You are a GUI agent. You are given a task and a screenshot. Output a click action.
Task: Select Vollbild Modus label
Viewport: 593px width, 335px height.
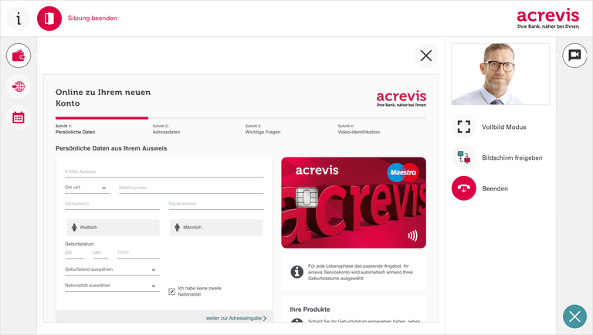[x=503, y=127]
